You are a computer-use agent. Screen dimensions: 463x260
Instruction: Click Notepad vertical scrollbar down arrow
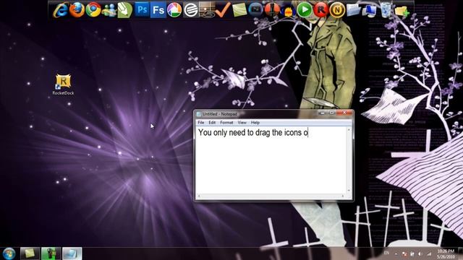coord(349,191)
